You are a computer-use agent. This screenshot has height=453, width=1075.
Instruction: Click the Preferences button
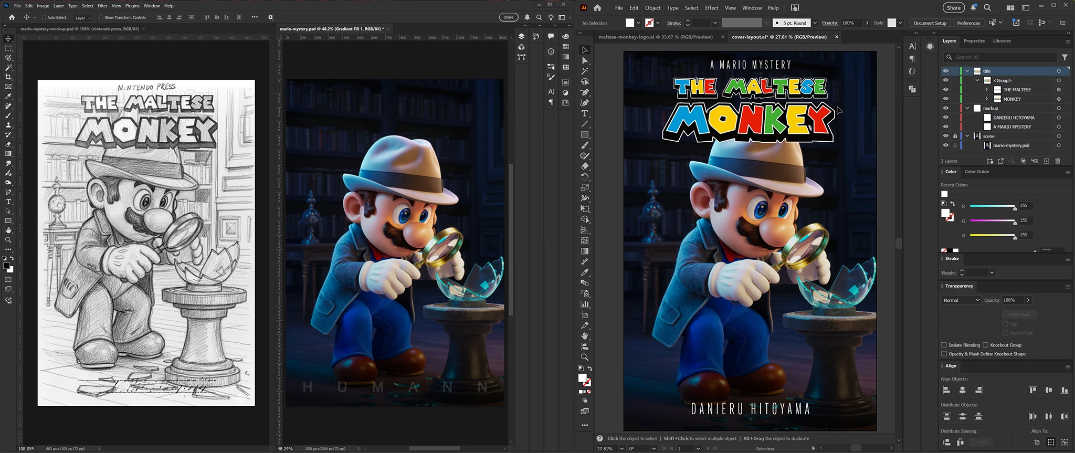[x=968, y=23]
